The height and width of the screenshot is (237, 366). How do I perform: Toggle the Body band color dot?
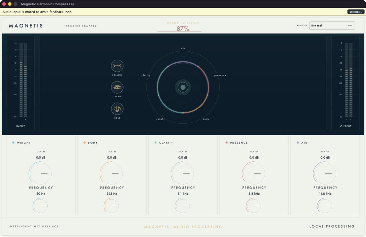(x=85, y=143)
